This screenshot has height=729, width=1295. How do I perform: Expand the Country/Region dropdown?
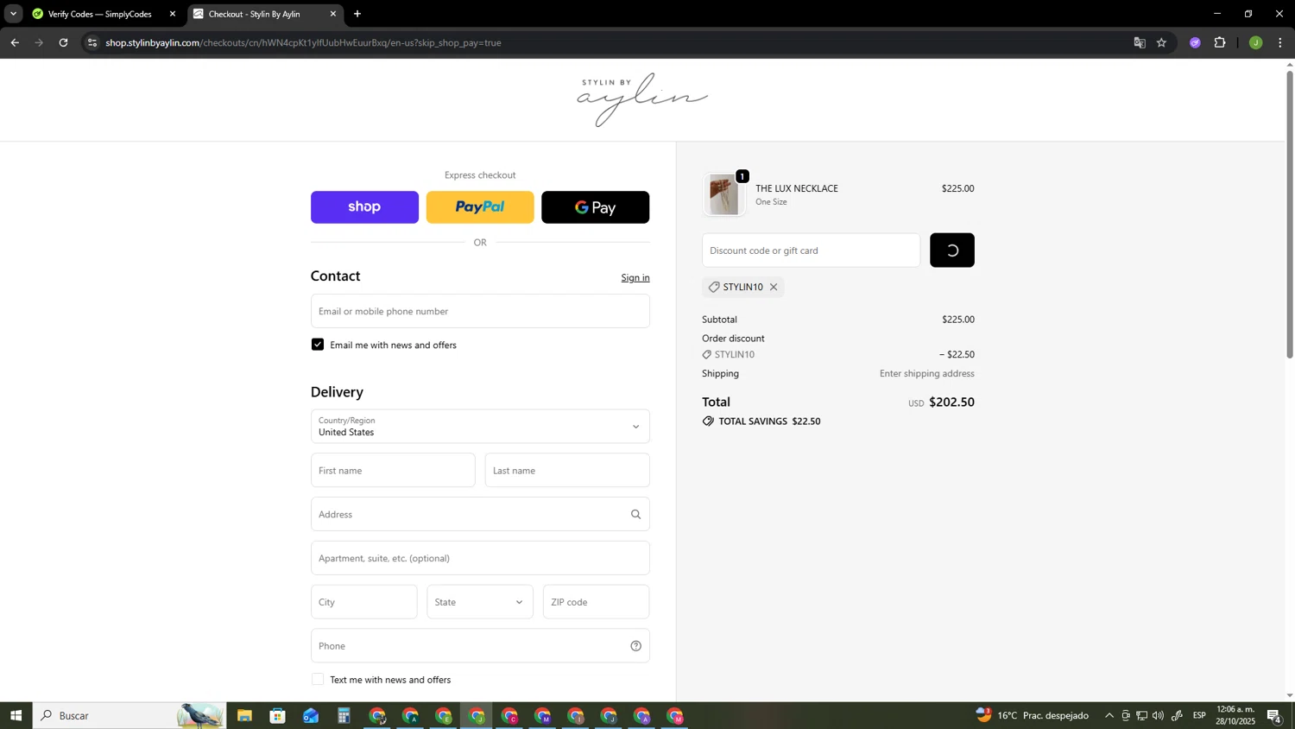(x=480, y=426)
